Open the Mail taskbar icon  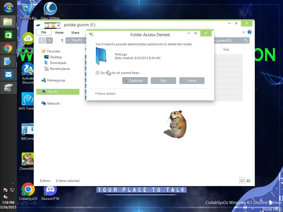(x=8, y=75)
